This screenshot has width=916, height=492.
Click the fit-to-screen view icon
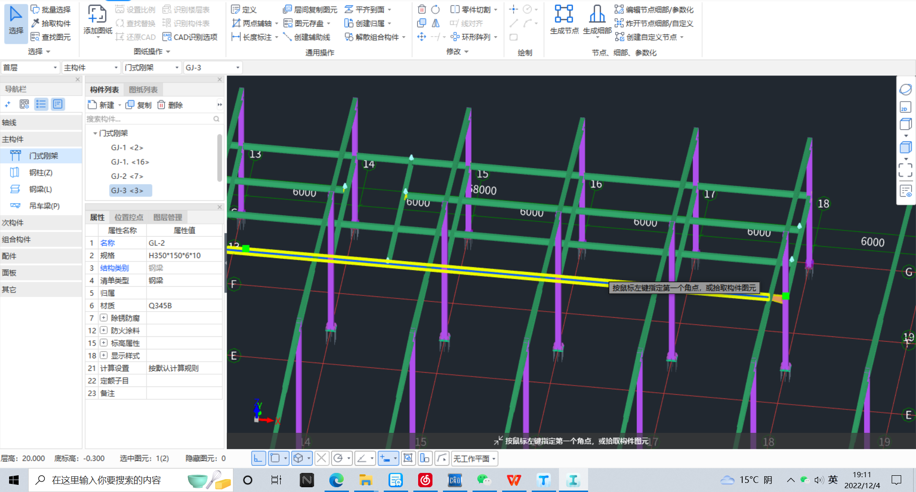click(x=905, y=170)
